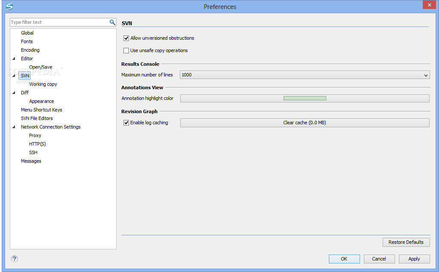Select Global in the preferences tree
The image size is (439, 272).
pos(27,33)
